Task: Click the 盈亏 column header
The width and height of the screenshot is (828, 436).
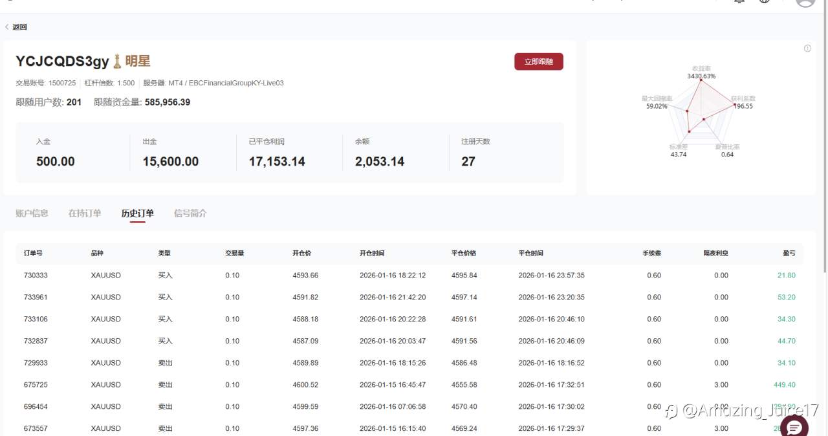Action: (789, 253)
